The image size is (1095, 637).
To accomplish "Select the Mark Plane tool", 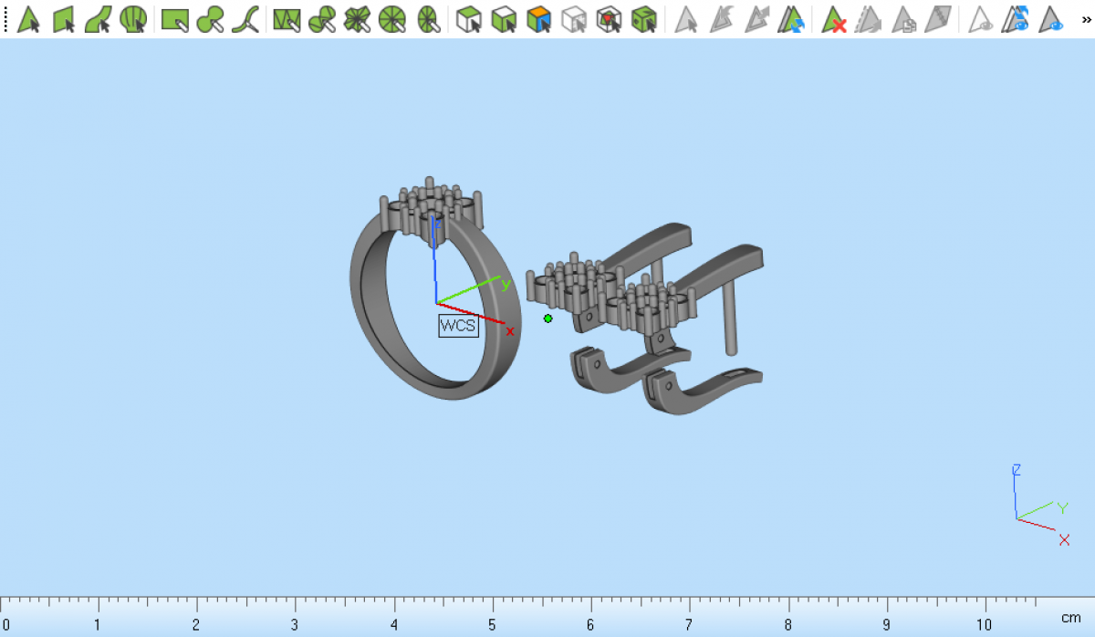I will [63, 19].
